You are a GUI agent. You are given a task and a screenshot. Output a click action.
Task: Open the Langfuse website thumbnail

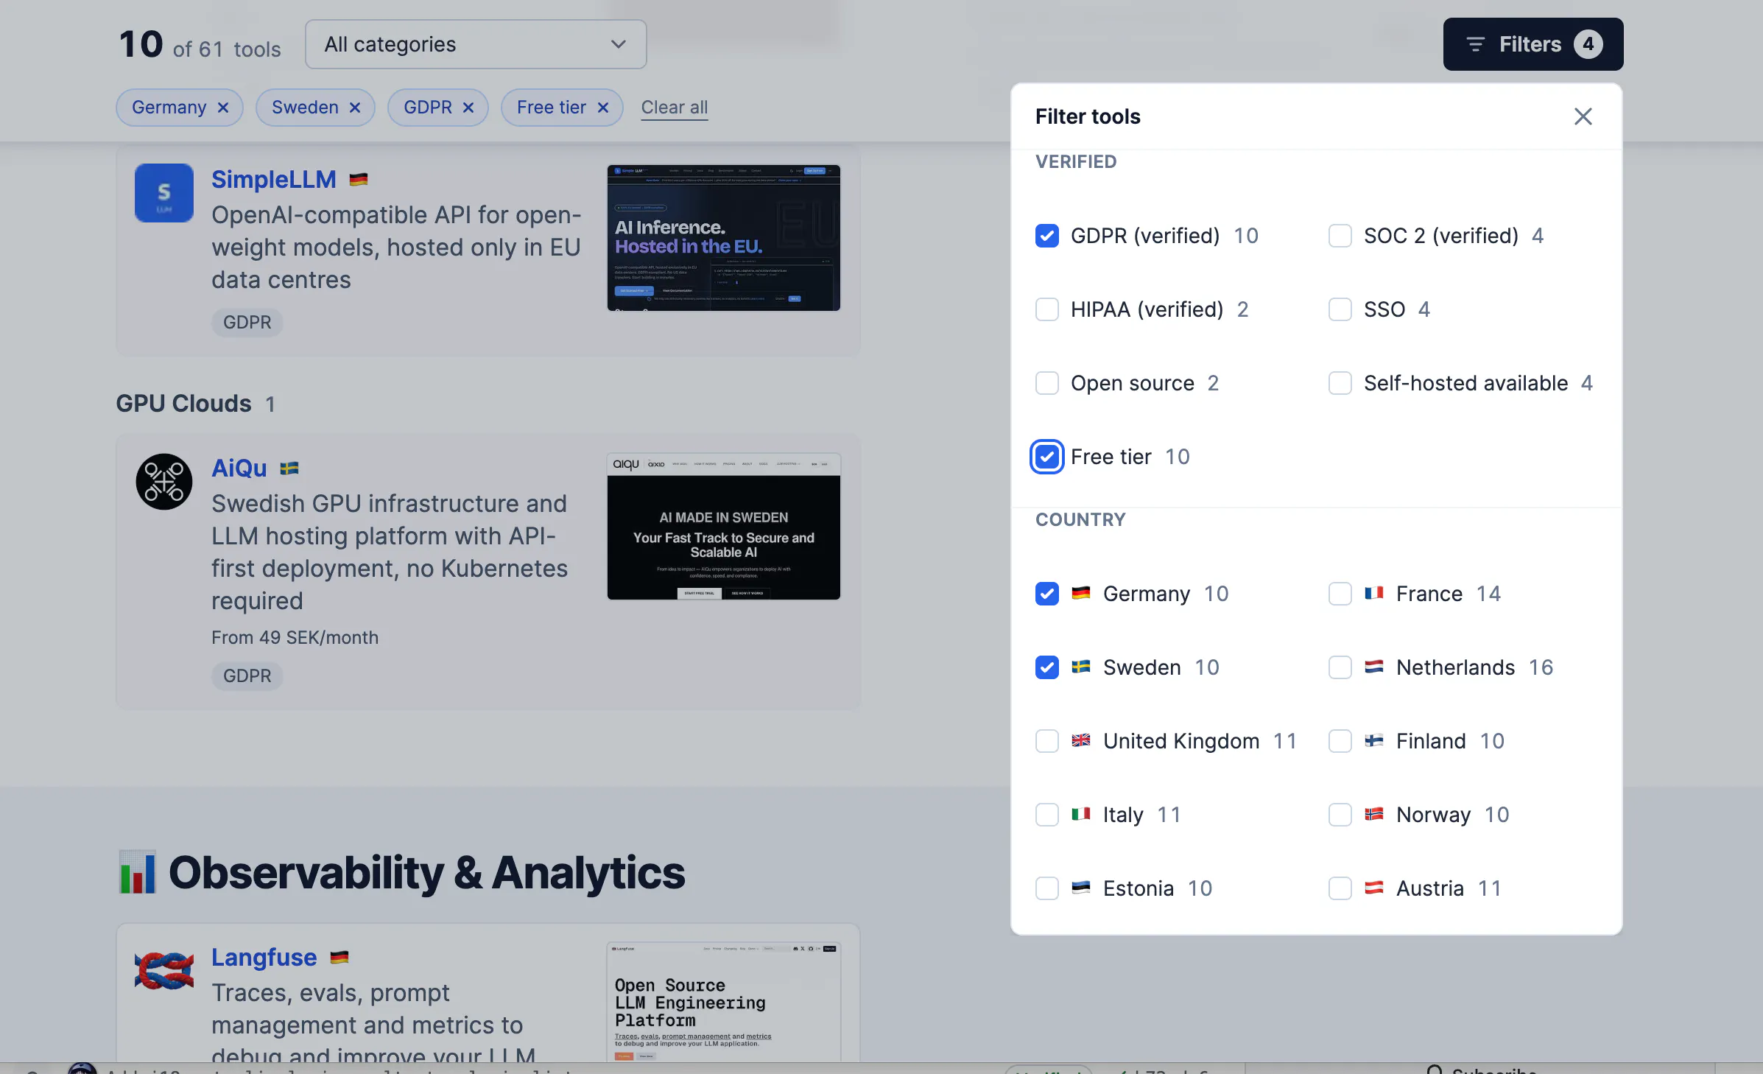723,1002
